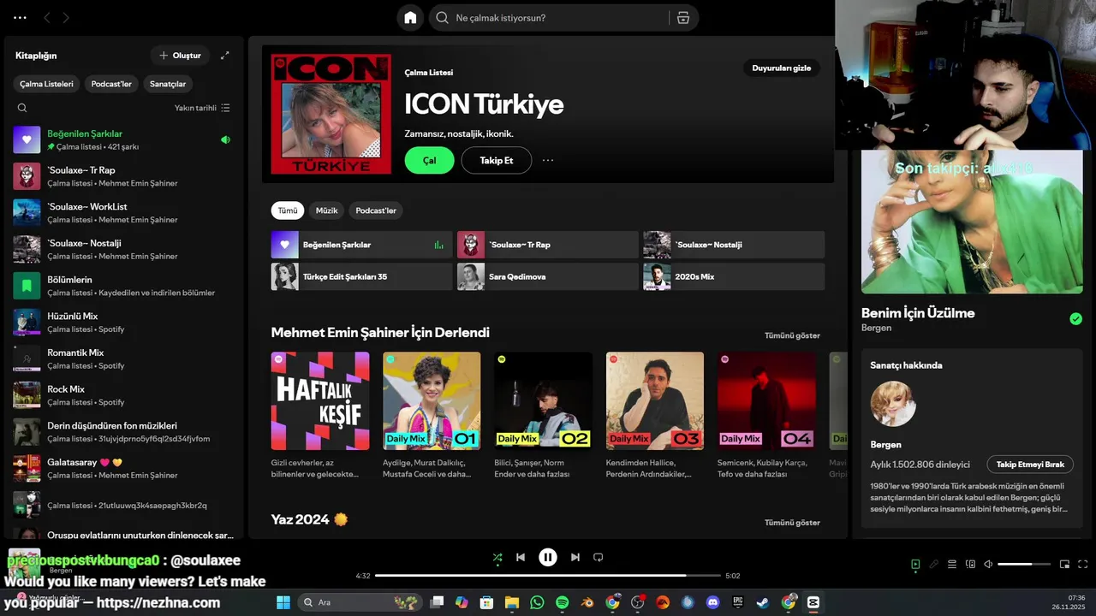This screenshot has width=1096, height=616.
Task: Open the lyrics microphone icon
Action: pos(934,564)
